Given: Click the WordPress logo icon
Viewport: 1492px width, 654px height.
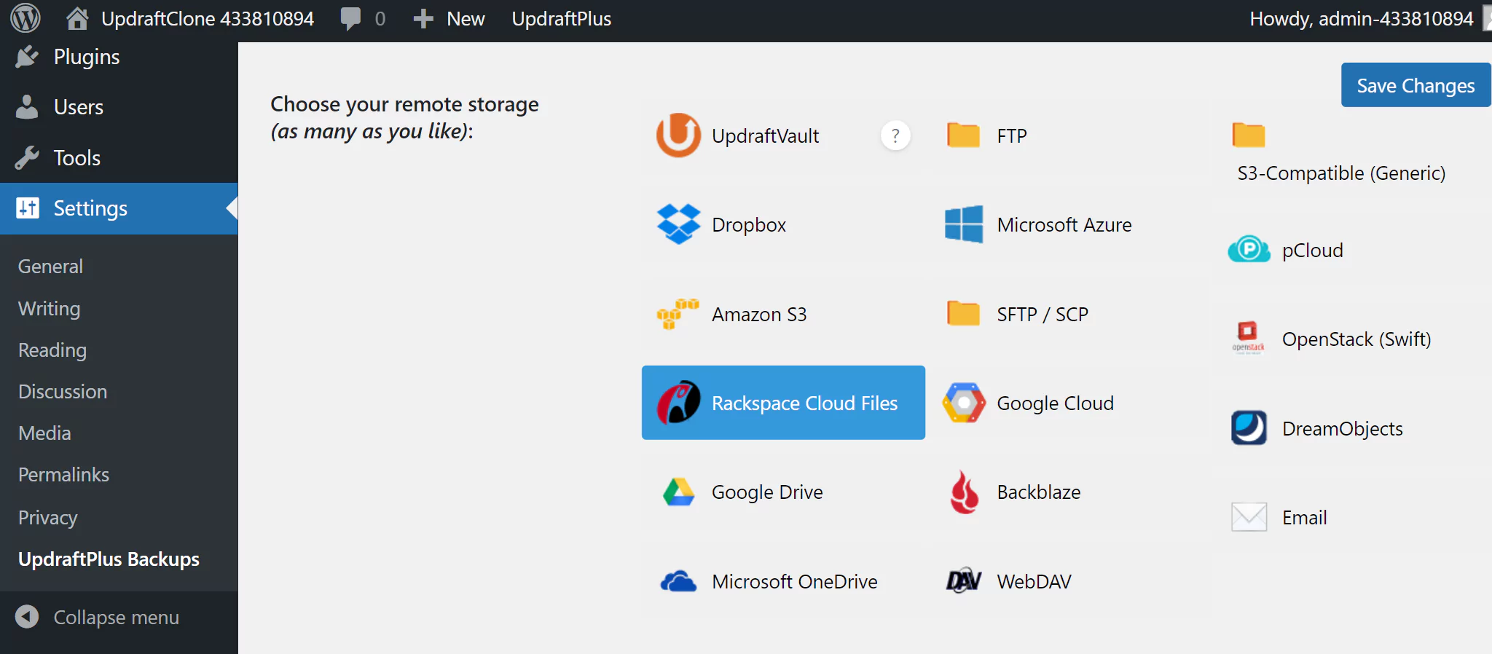Looking at the screenshot, I should tap(25, 18).
